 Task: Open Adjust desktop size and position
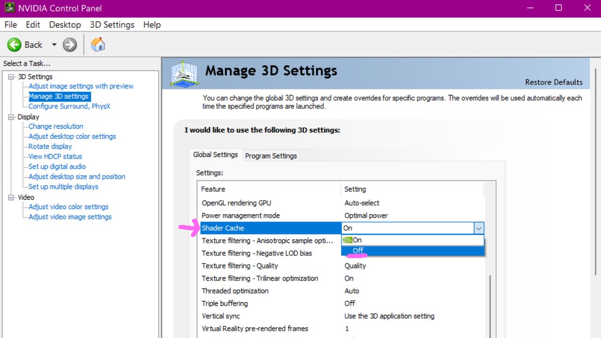coord(77,177)
